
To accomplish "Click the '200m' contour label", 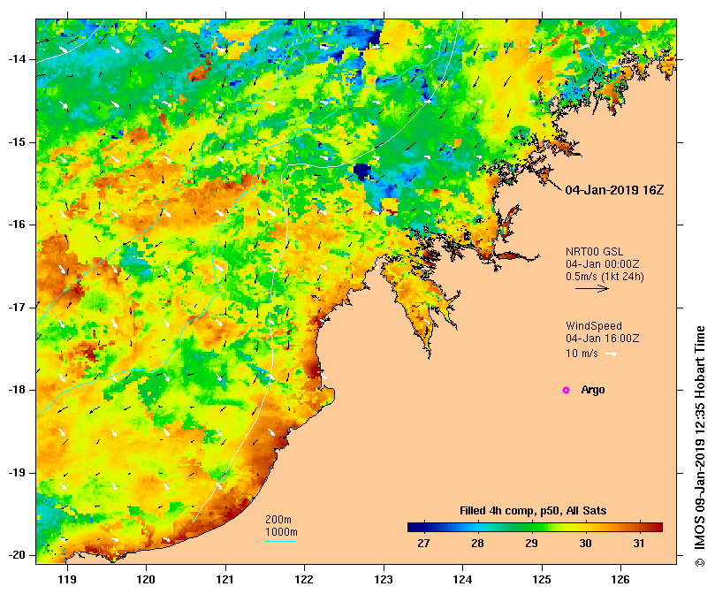I will tap(278, 520).
